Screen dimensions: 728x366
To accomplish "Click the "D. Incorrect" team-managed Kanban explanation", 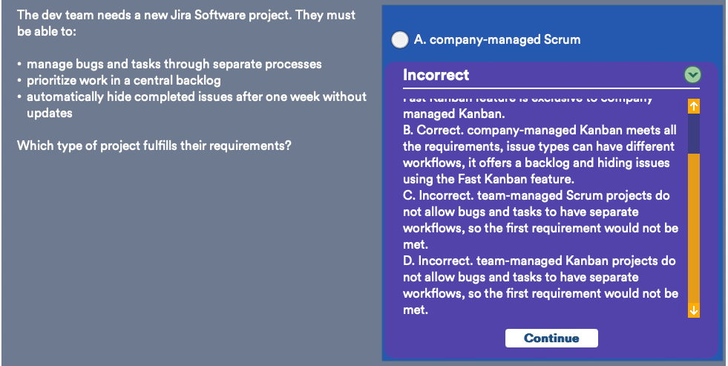I will (x=540, y=285).
